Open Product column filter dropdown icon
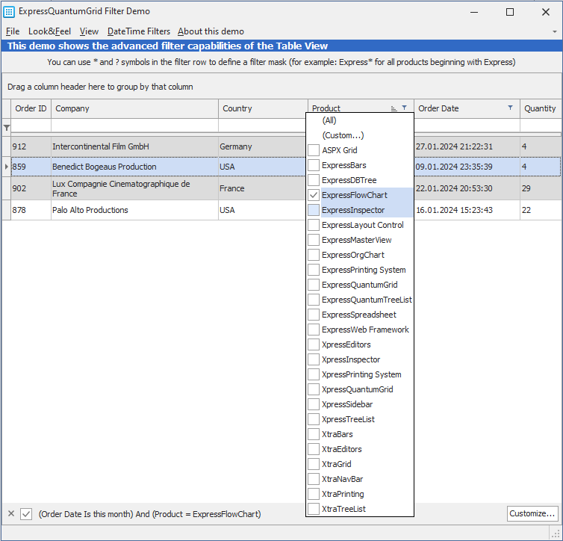The image size is (563, 541). click(404, 108)
